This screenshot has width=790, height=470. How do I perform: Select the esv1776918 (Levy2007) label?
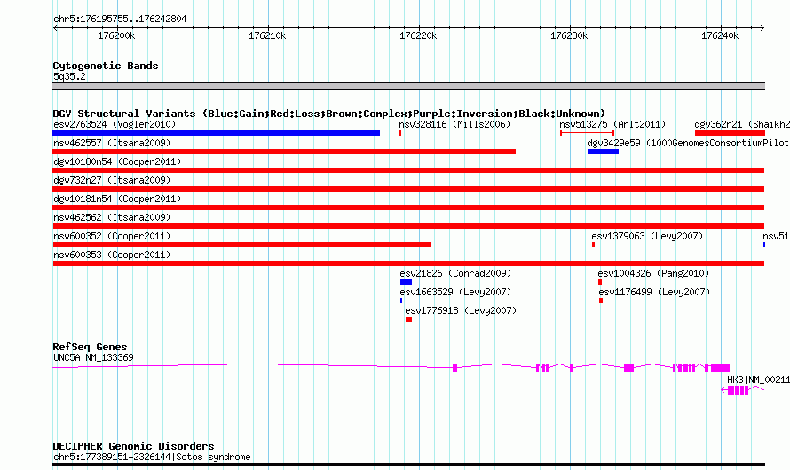(461, 310)
